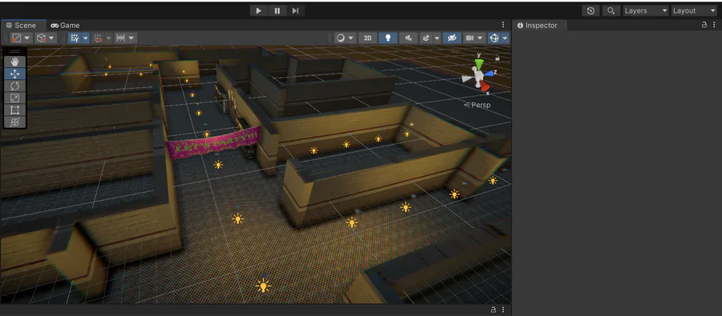Click the tool handle pivot position icon
Viewport: 722px width, 316px height.
coord(17,38)
